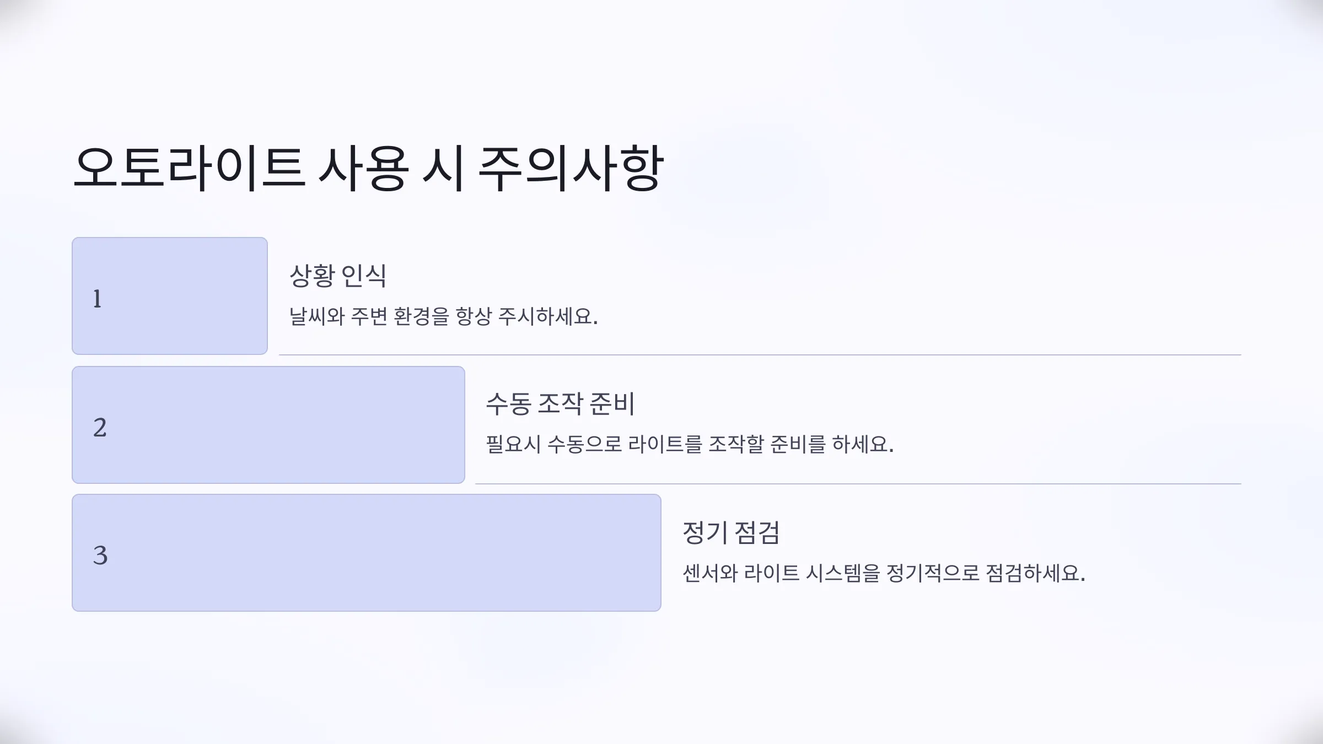Click the sentence 날씨와 주변 환경을 항상 주시하세요

point(444,316)
